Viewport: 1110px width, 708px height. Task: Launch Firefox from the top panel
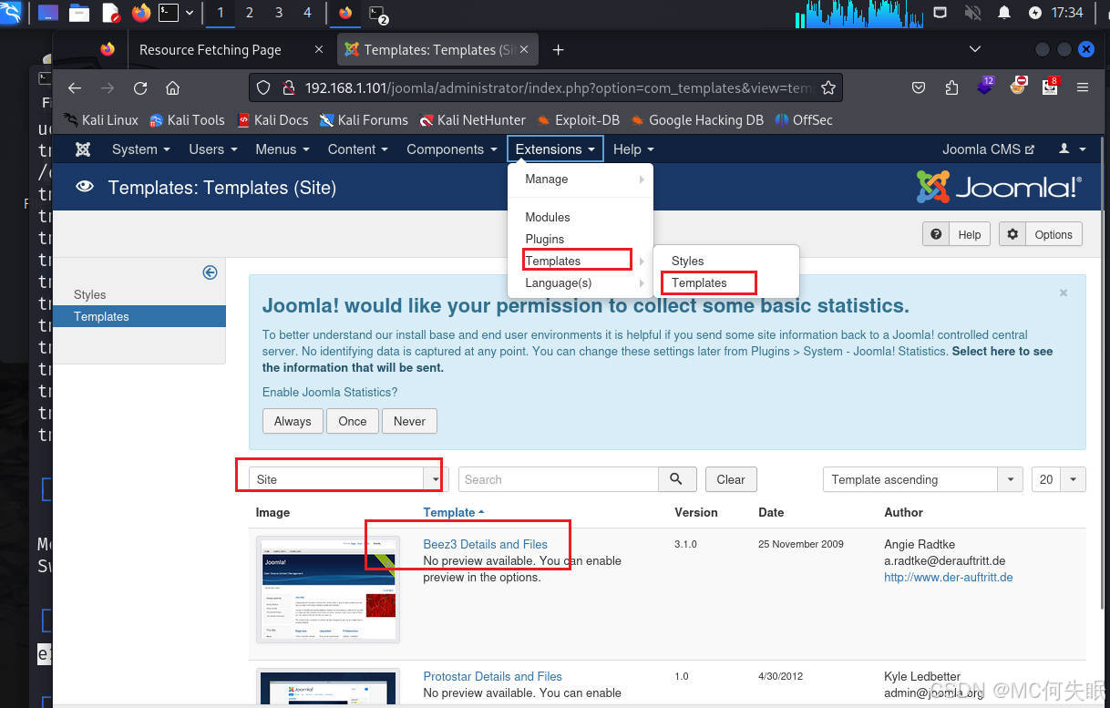(140, 13)
